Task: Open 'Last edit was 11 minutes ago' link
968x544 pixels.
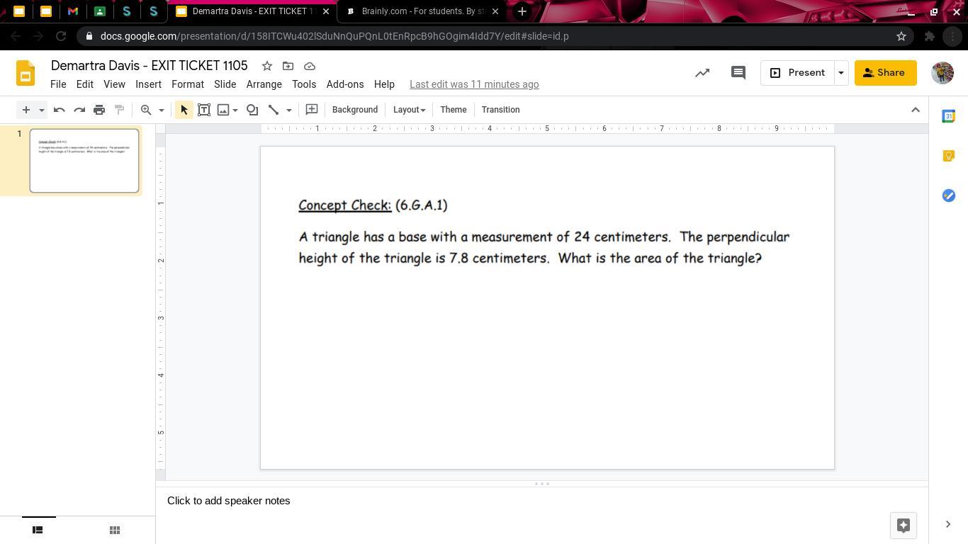Action: pos(474,84)
